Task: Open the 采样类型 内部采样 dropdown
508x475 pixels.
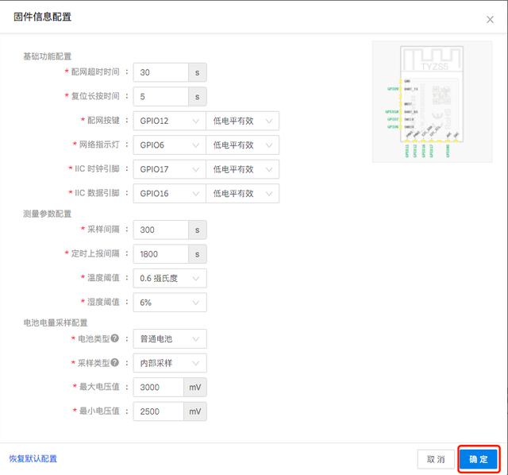Action: (170, 363)
